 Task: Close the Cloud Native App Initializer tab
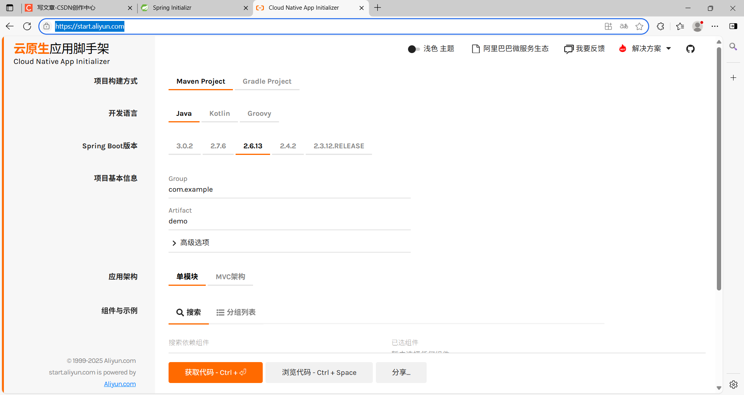click(x=362, y=8)
